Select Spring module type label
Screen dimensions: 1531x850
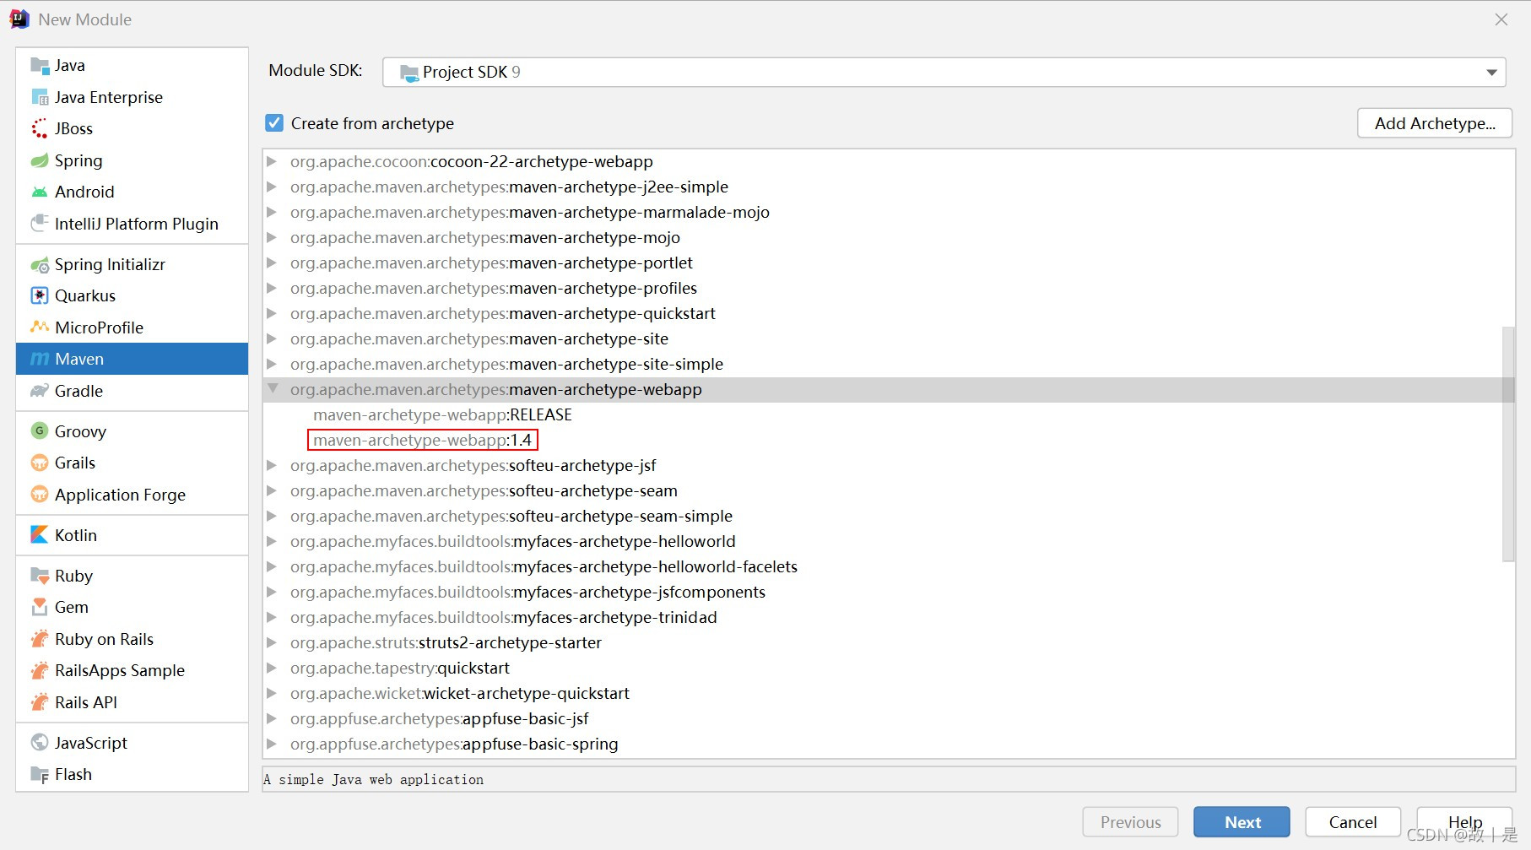pos(78,160)
